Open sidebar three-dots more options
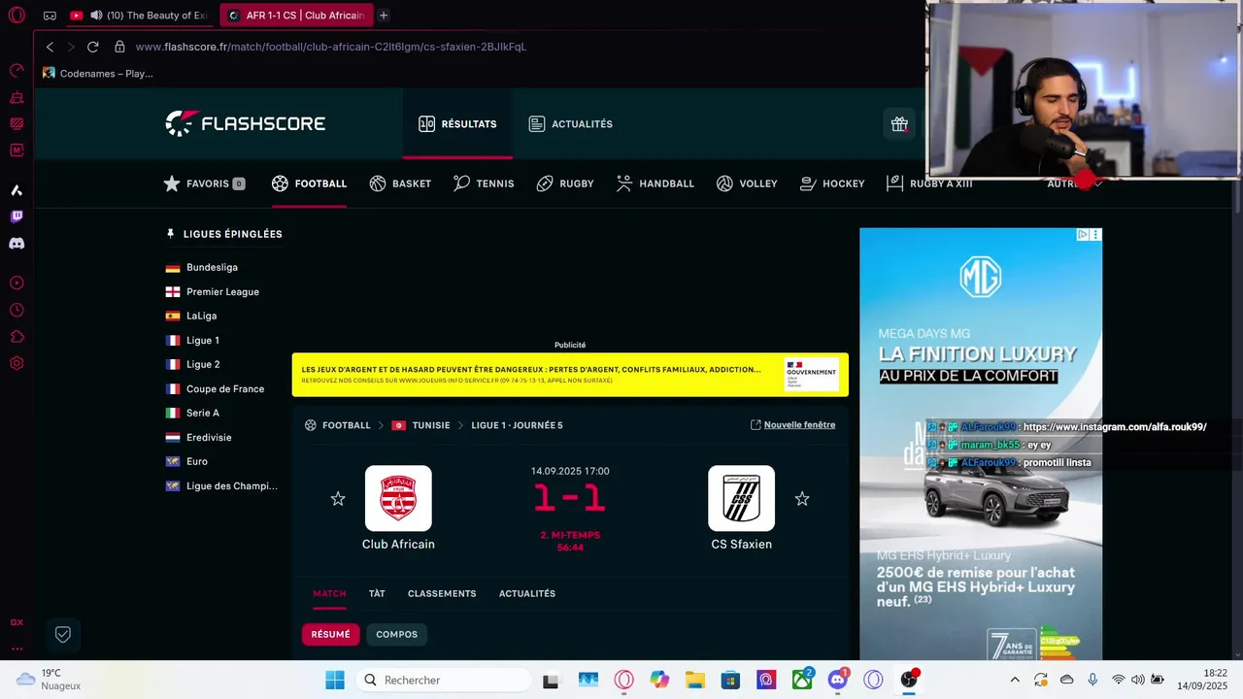This screenshot has height=699, width=1243. [17, 649]
